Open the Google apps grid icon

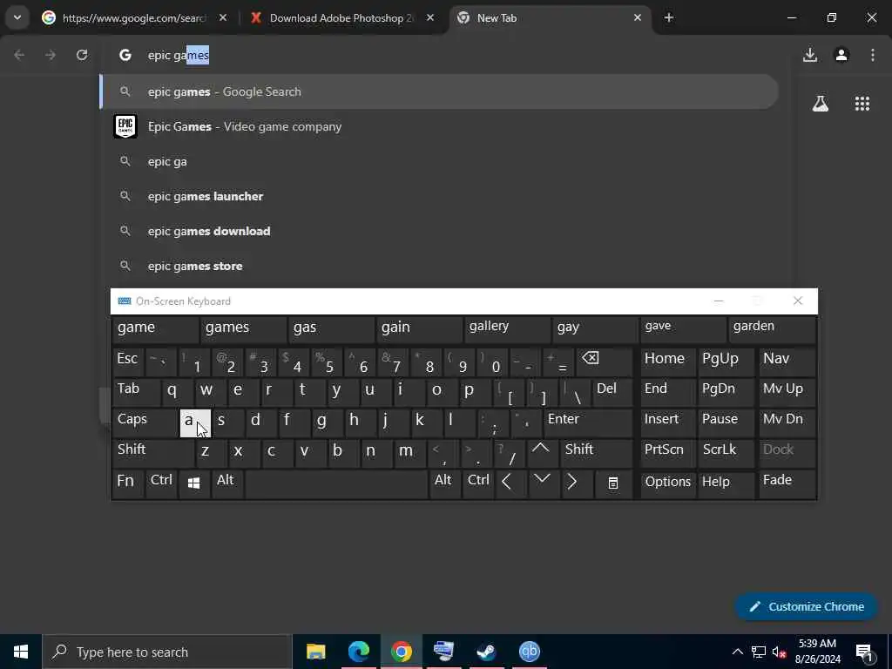tap(862, 104)
